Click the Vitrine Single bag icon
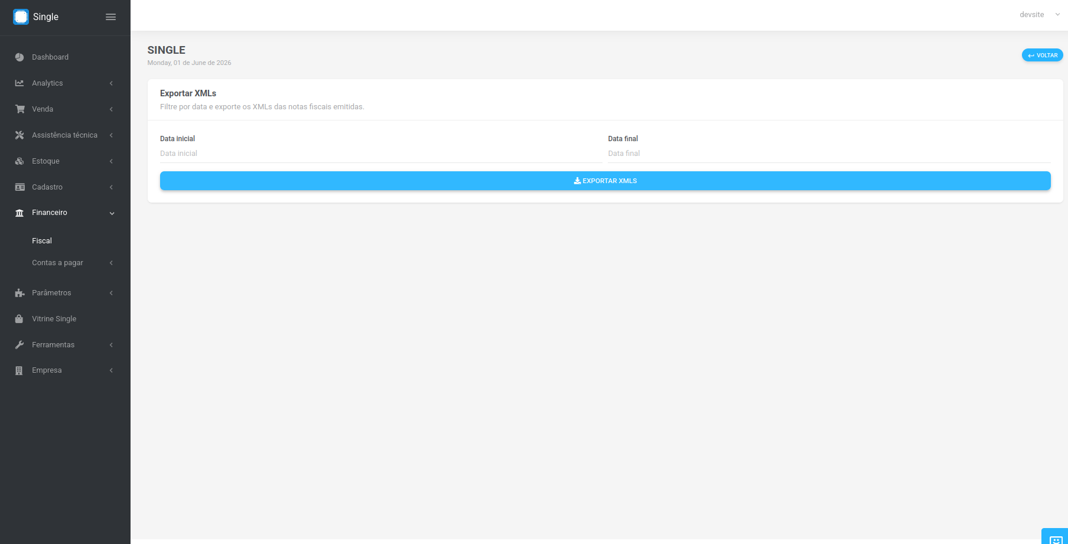This screenshot has width=1068, height=544. (19, 318)
